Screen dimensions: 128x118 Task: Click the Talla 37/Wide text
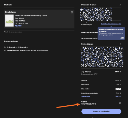pyautogui.click(x=20, y=21)
